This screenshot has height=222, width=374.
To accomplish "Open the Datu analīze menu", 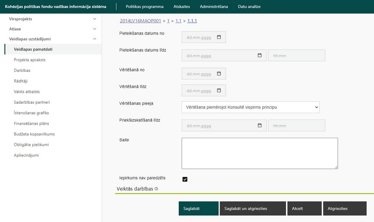I will click(249, 7).
